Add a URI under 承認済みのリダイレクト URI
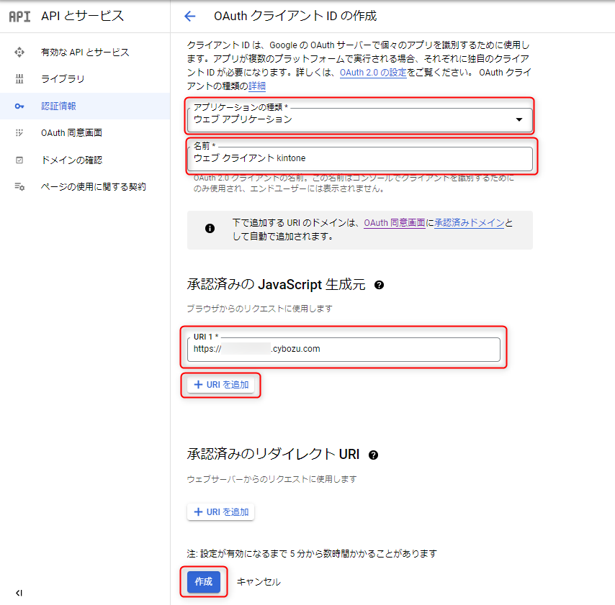615x605 pixels. pyautogui.click(x=221, y=512)
